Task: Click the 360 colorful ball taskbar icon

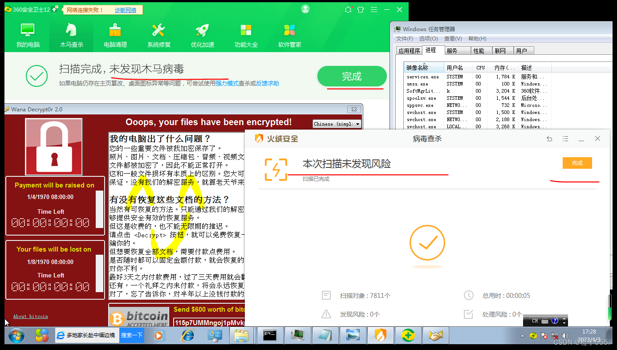Action: click(x=42, y=335)
